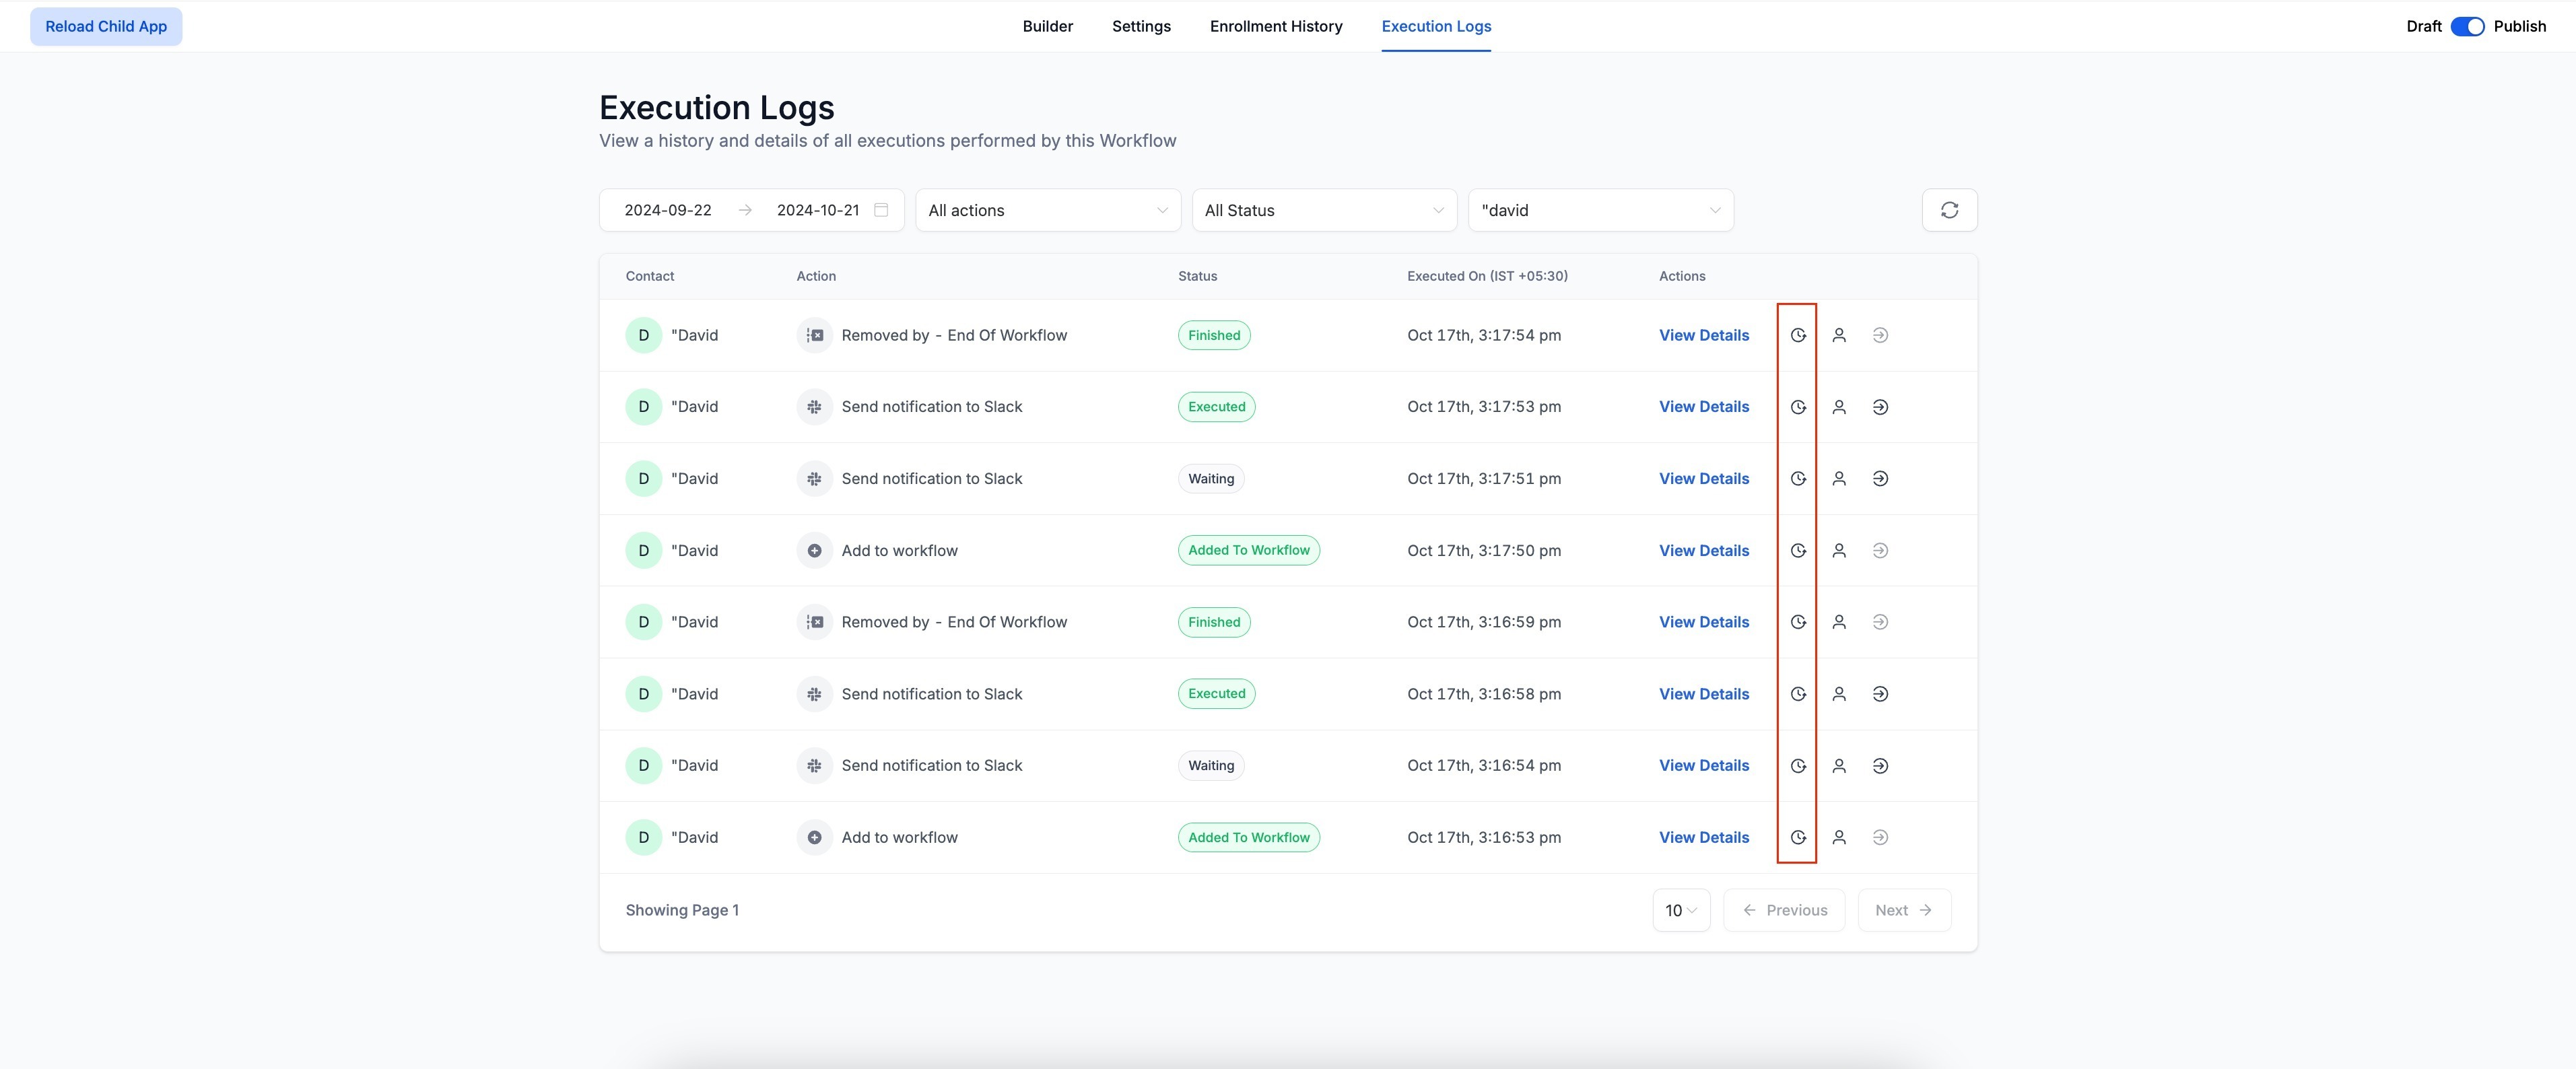Viewport: 2576px width, 1069px height.
Task: Click start date field 2024-09-22
Action: point(668,210)
